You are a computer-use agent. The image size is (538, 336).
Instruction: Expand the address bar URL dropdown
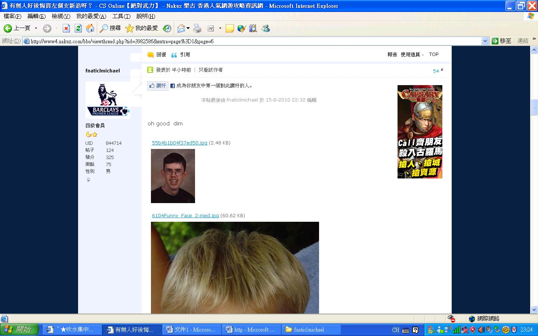[x=485, y=41]
